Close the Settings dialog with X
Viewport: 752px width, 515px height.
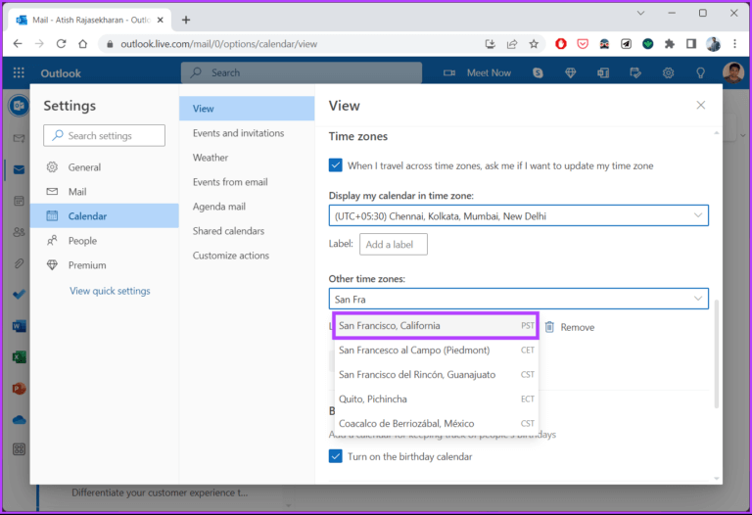701,105
